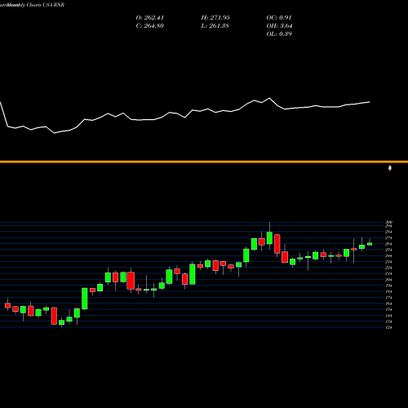
Task: Select the 'L: 261.38' low value
Action: [x=215, y=26]
